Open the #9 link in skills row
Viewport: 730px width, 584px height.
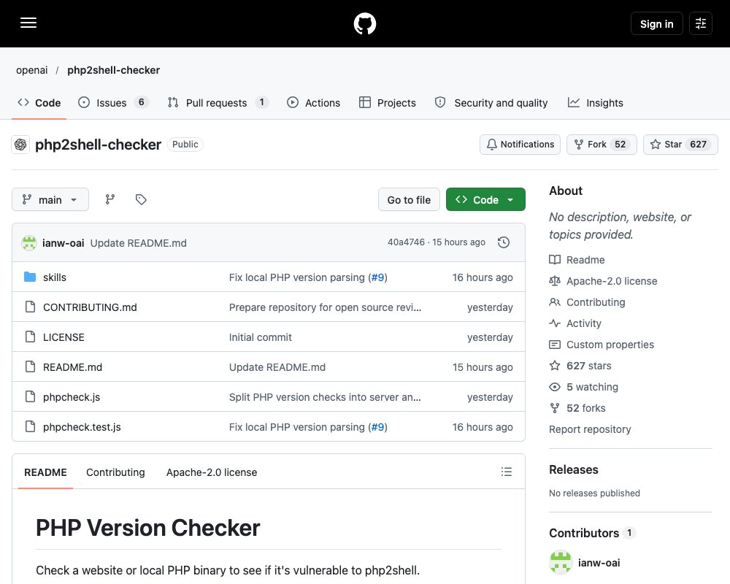pos(377,277)
